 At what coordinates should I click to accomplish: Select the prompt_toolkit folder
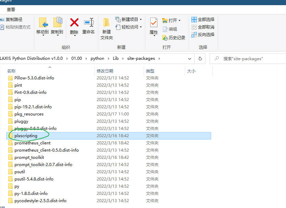click(x=29, y=157)
